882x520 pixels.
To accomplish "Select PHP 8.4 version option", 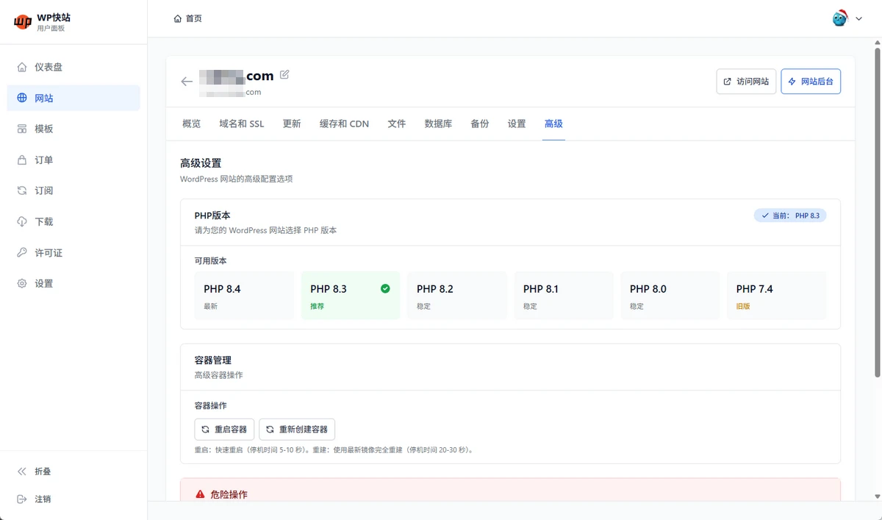I will pyautogui.click(x=244, y=296).
